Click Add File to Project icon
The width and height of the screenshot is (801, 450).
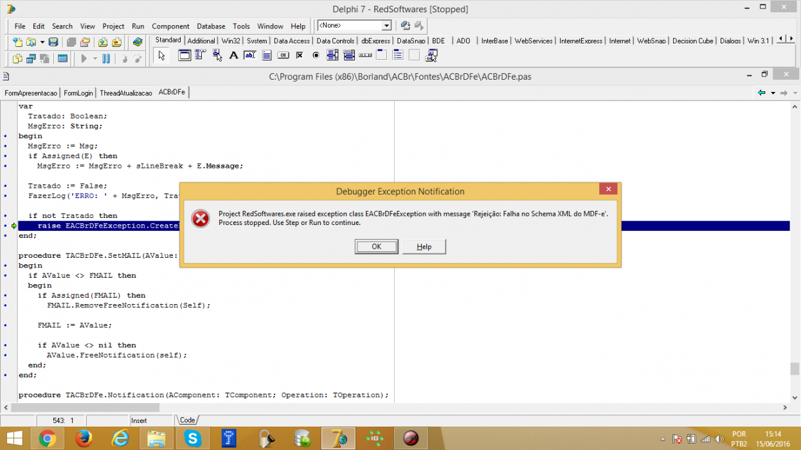(x=103, y=42)
